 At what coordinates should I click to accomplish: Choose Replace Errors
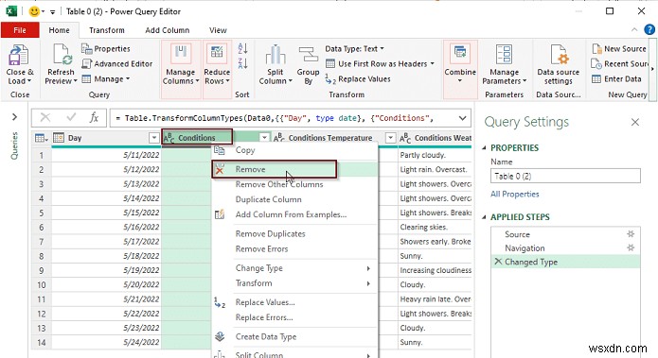(294, 317)
